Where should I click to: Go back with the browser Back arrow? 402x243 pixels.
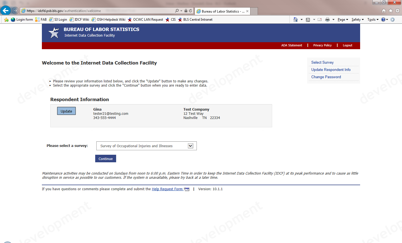coord(6,11)
